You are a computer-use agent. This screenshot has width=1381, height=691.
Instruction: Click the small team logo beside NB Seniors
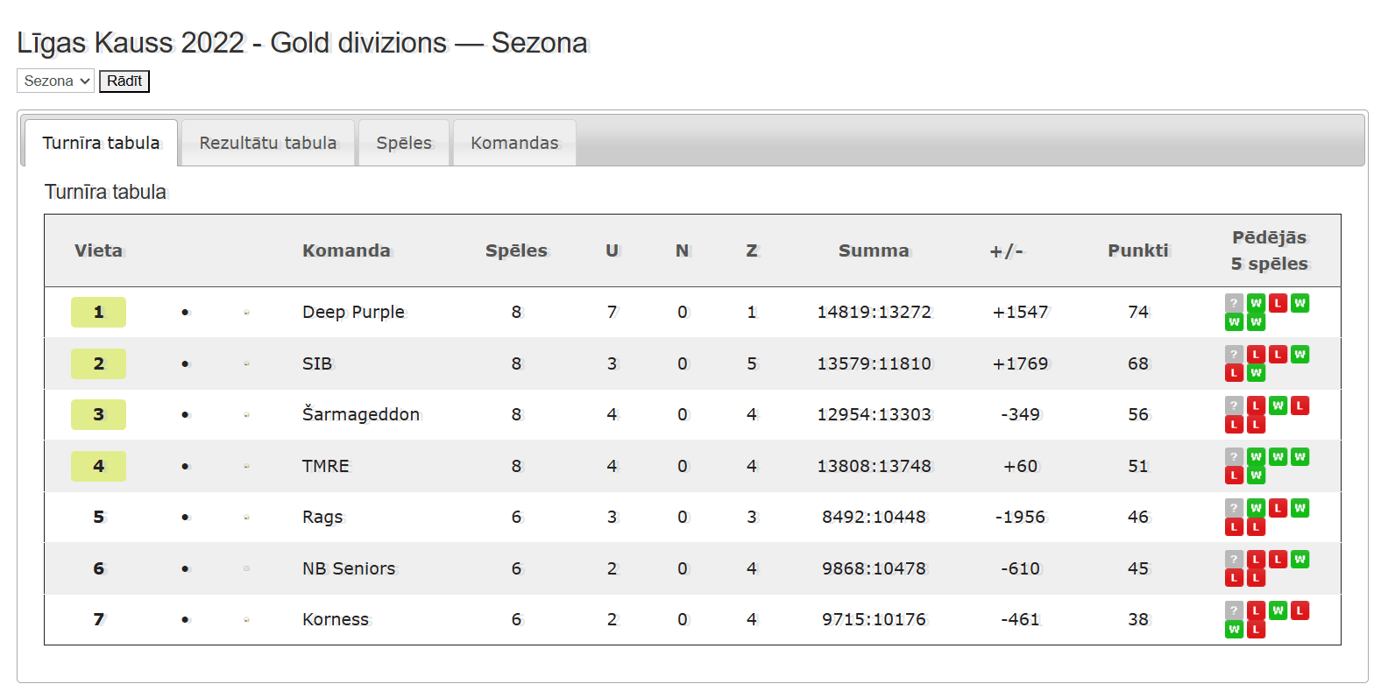point(246,568)
